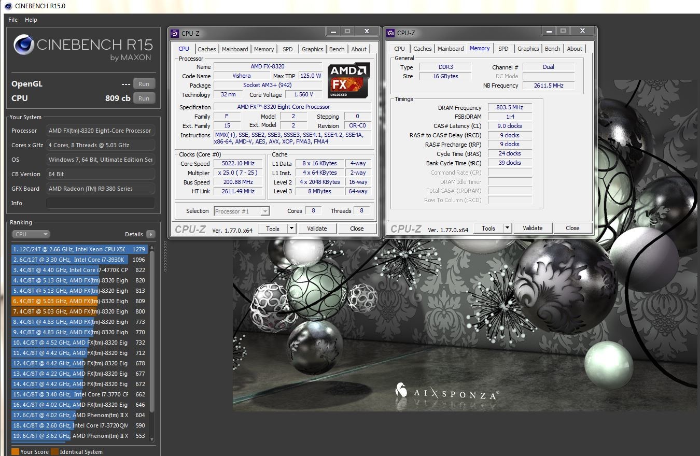Image resolution: width=700 pixels, height=456 pixels.
Task: Open the CPU ranking type dropdown
Action: (x=31, y=234)
